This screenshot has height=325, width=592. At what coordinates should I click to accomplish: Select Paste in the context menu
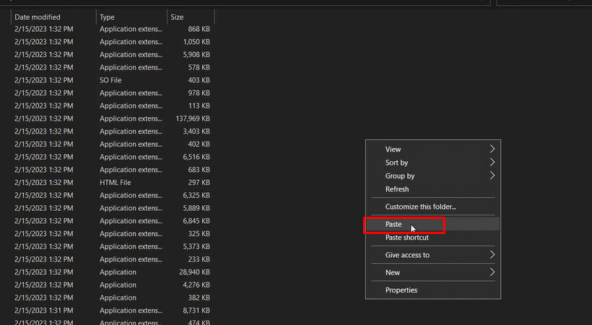click(x=393, y=225)
